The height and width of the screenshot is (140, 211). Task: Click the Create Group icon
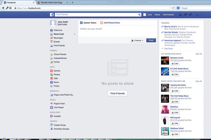[x=51, y=125]
